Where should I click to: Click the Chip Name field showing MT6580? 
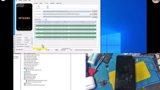tap(27, 38)
